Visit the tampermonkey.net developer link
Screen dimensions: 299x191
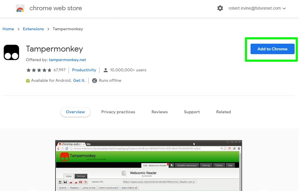click(67, 60)
